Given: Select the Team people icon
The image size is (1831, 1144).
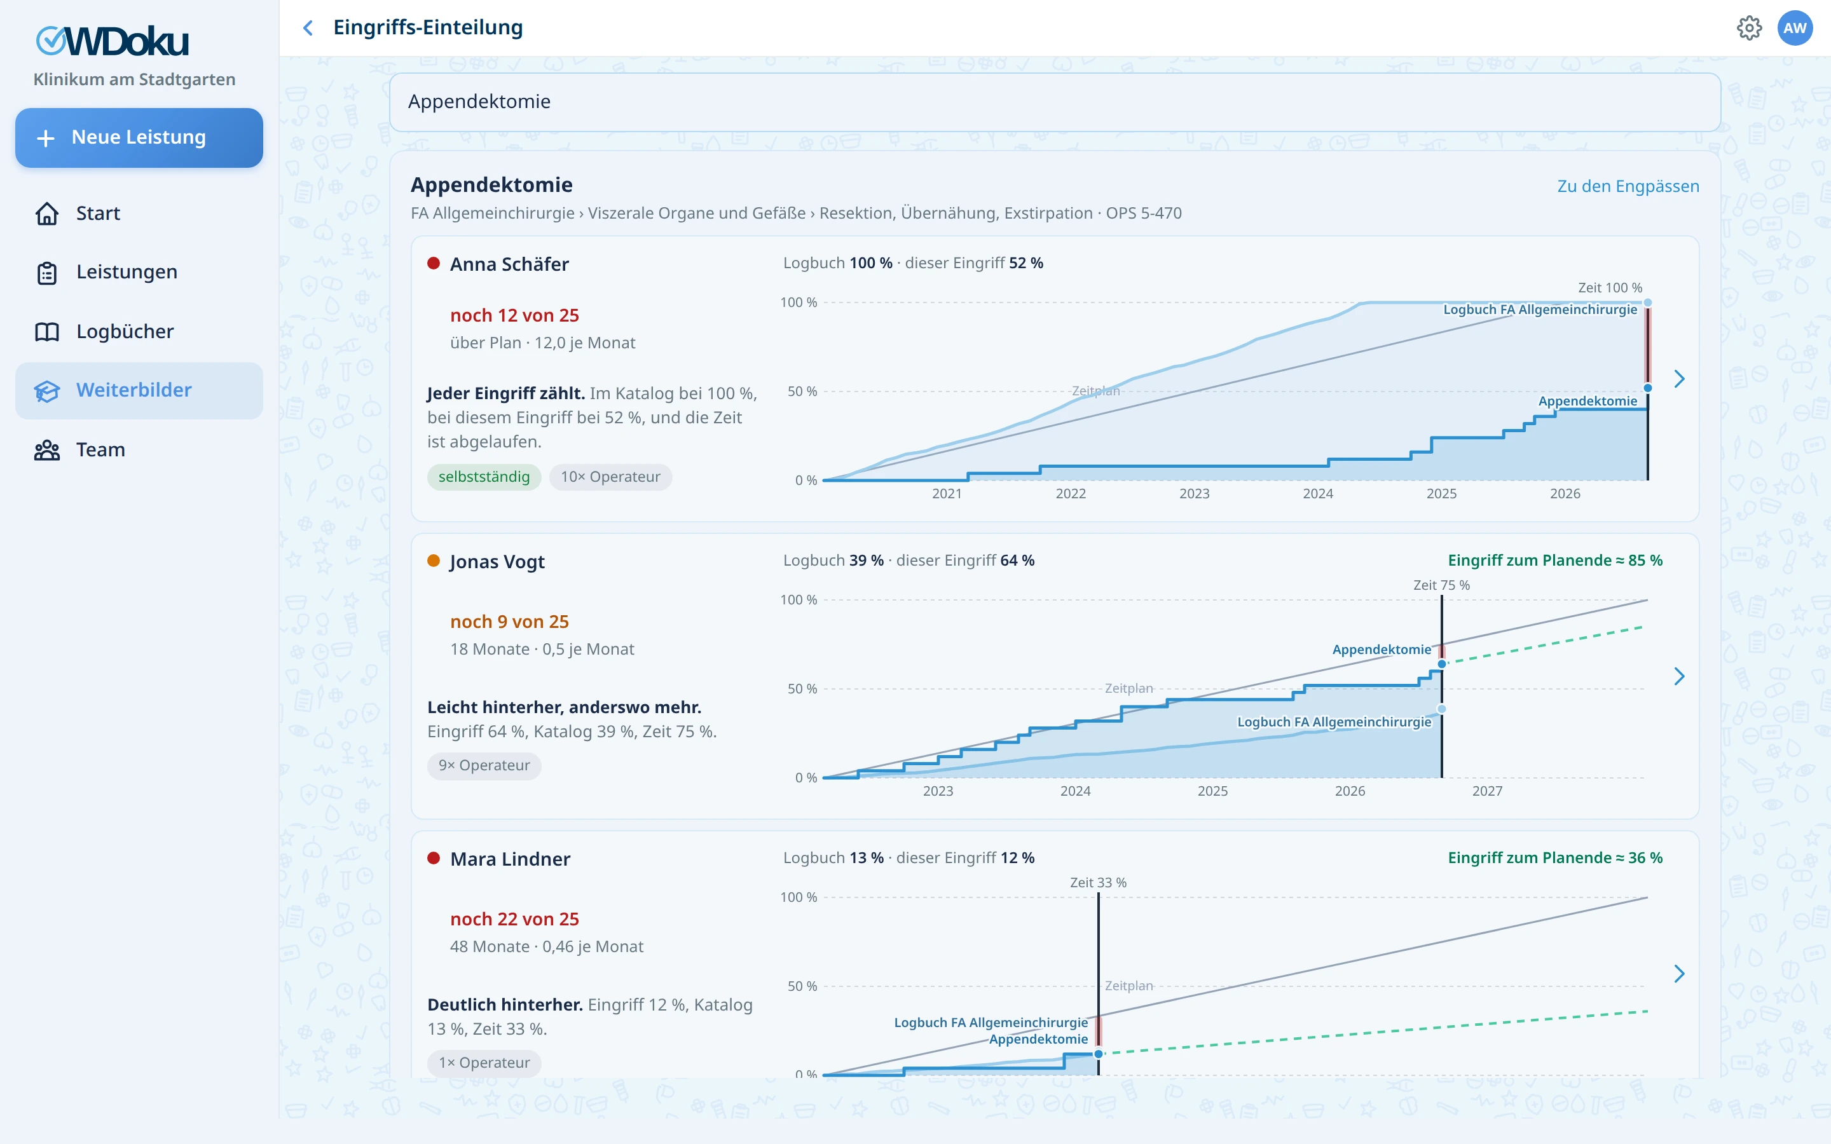Looking at the screenshot, I should coord(47,450).
